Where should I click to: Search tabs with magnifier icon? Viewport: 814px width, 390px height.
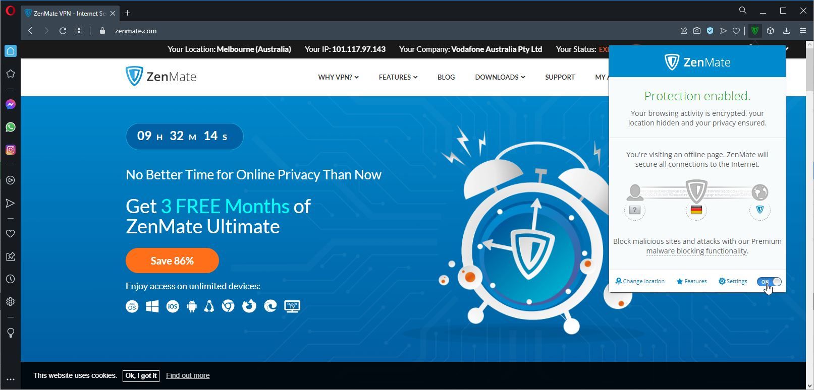point(742,10)
